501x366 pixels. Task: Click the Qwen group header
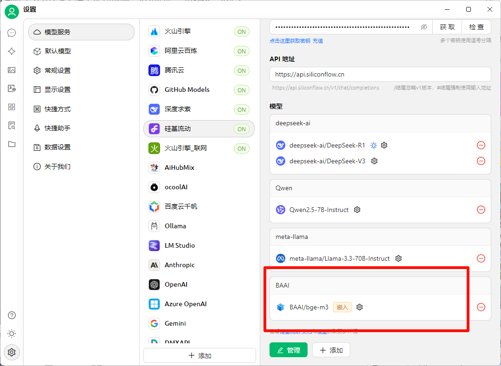380,188
